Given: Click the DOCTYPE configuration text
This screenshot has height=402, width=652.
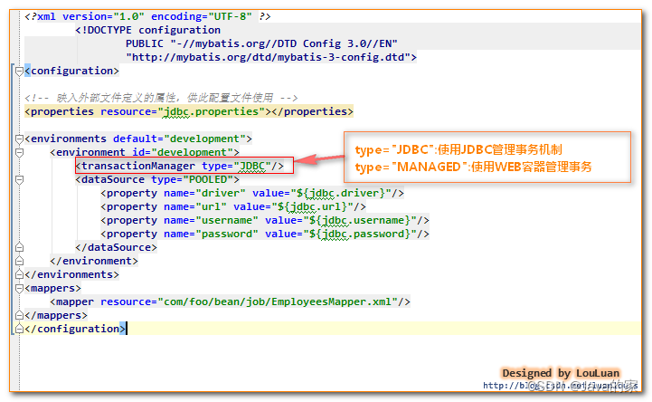Looking at the screenshot, I should [148, 31].
